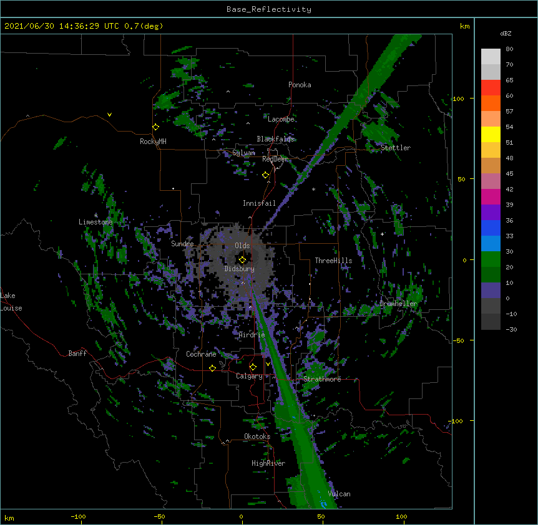The height and width of the screenshot is (525, 538).
Task: Click the -30 dBZ legend value
Action: 511,329
